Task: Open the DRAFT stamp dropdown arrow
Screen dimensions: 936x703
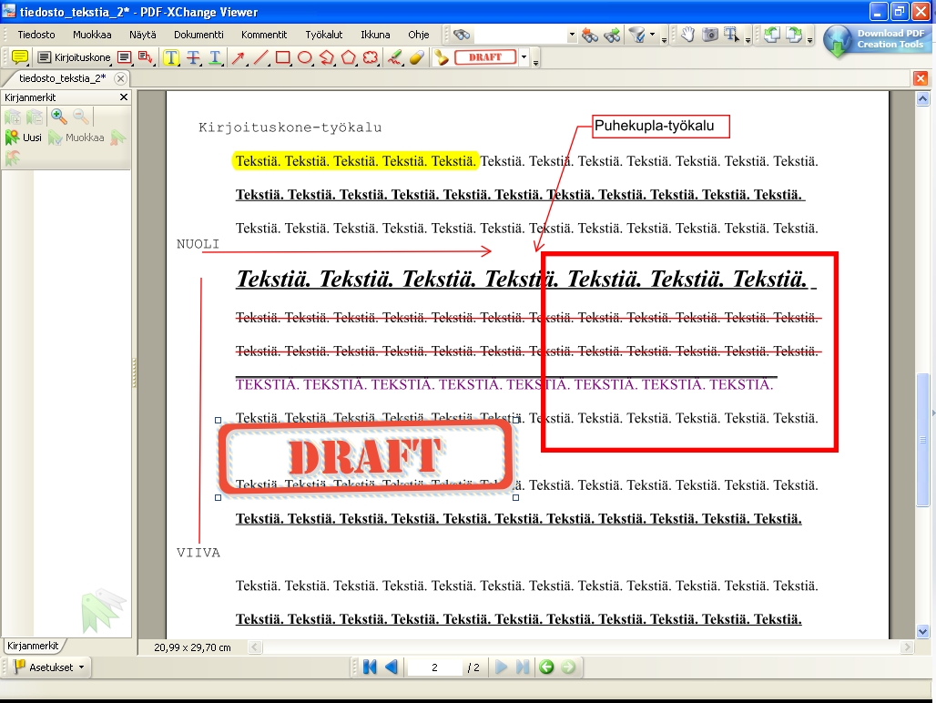Action: pos(524,57)
